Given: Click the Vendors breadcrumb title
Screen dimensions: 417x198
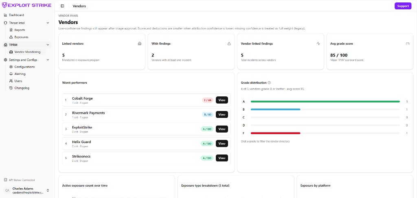Looking at the screenshot, I should [x=79, y=6].
